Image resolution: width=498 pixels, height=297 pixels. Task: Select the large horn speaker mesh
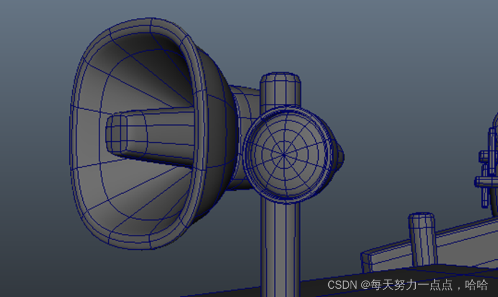(x=153, y=133)
